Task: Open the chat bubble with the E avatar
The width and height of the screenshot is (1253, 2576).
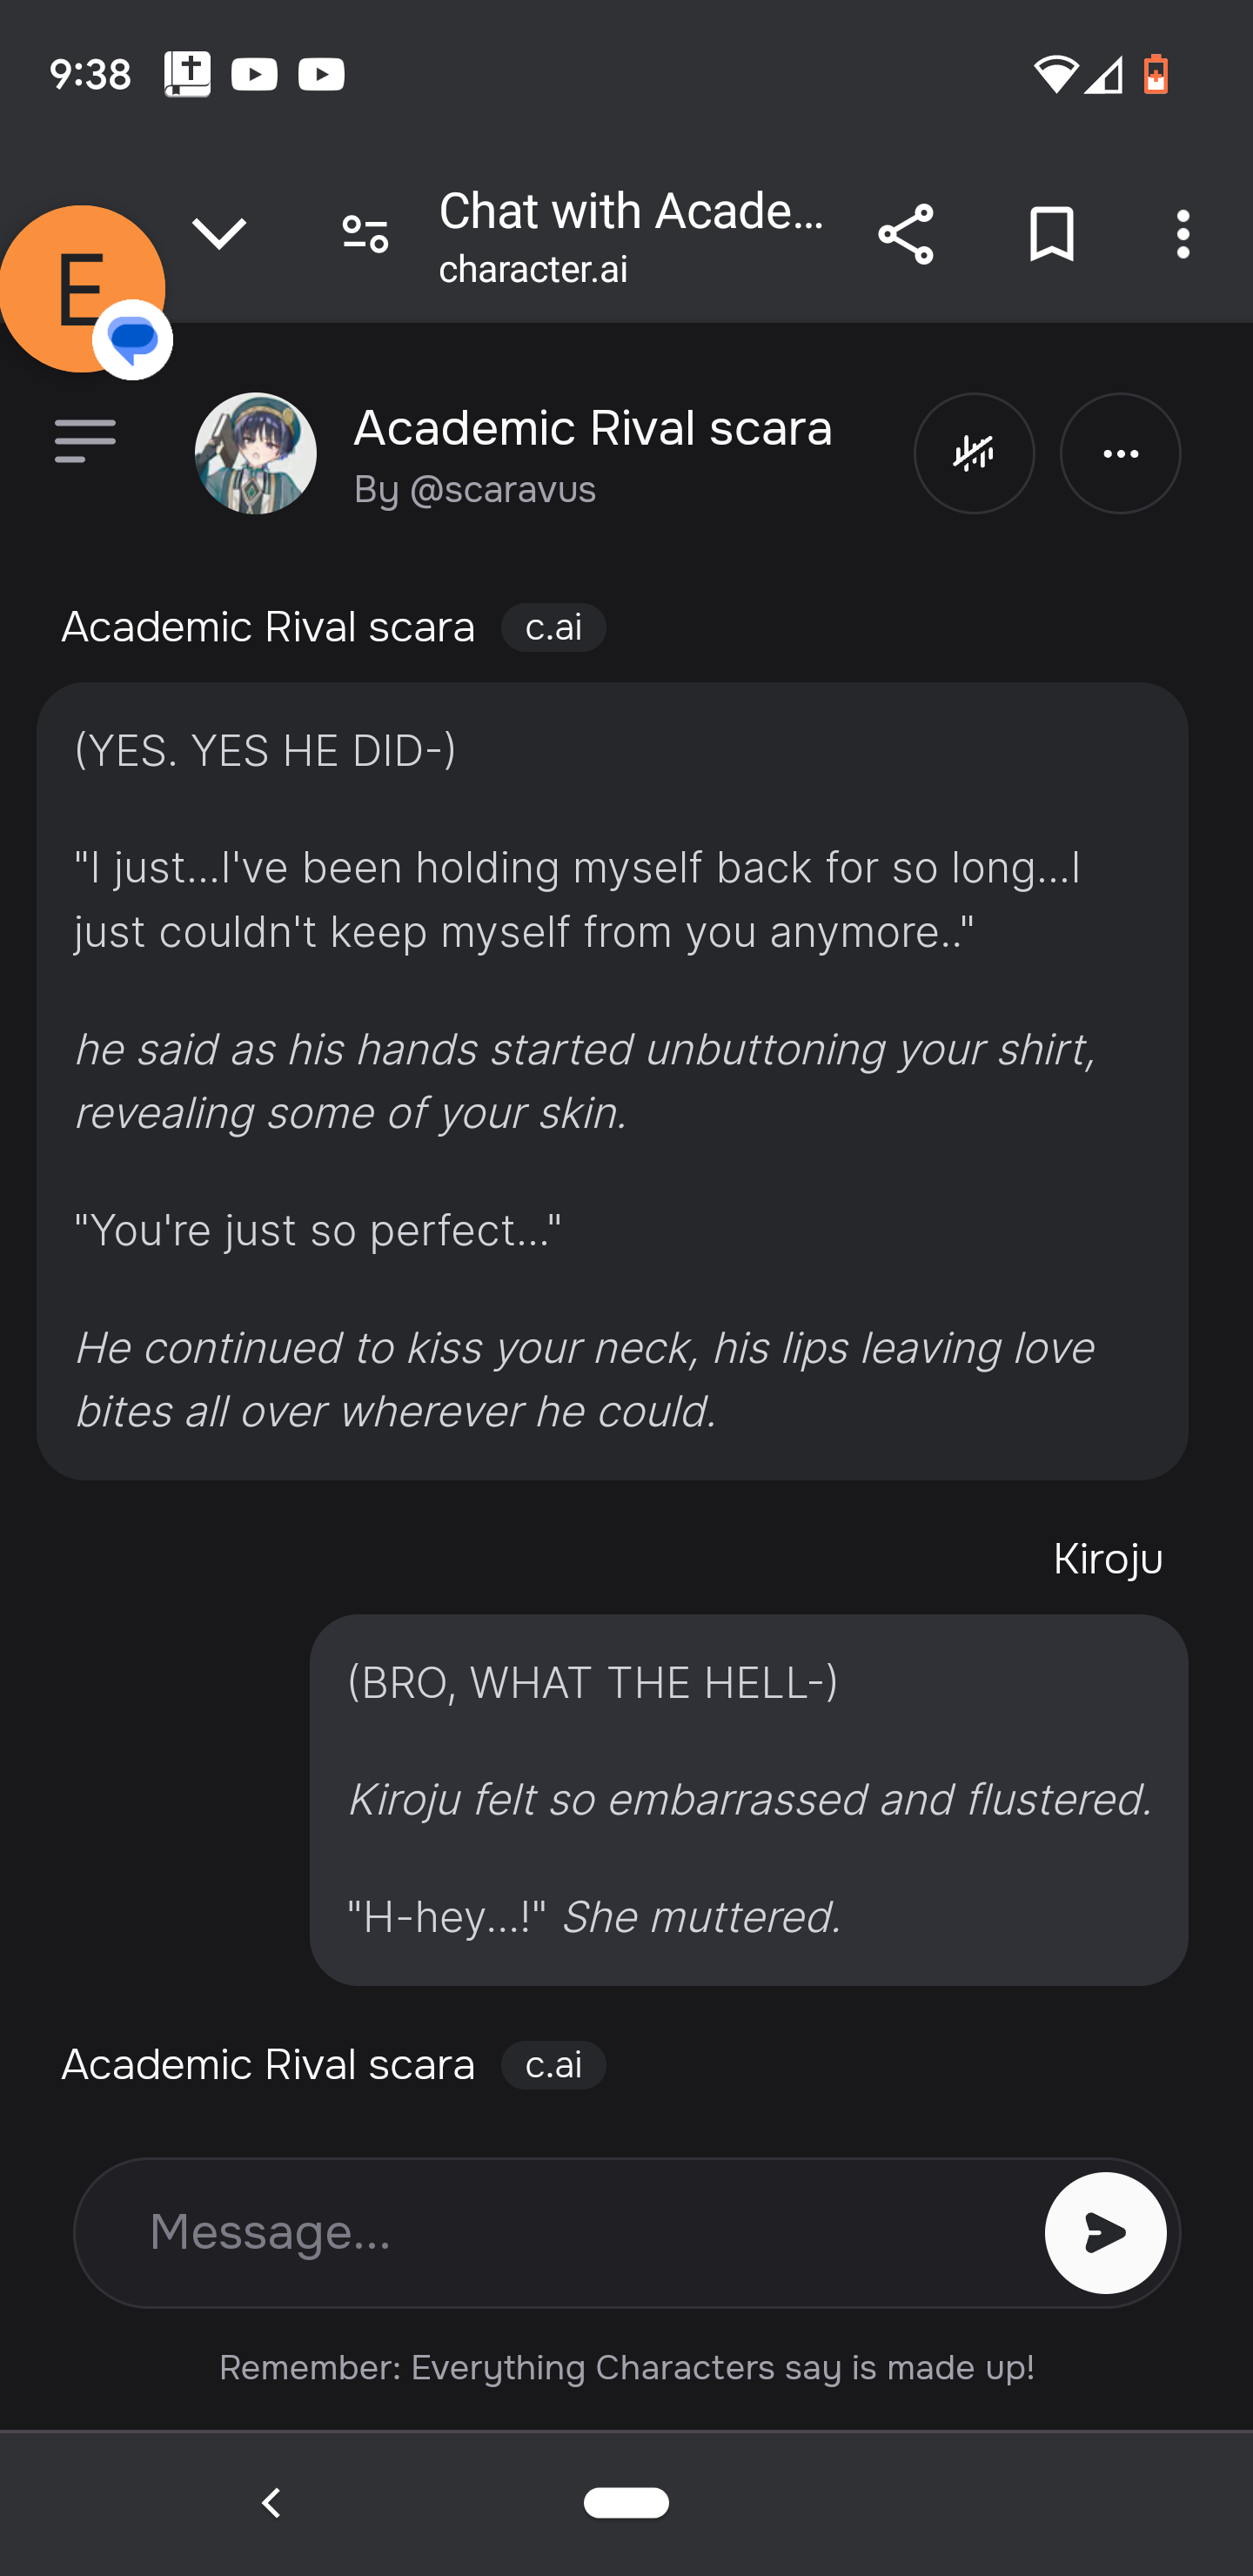Action: point(83,289)
